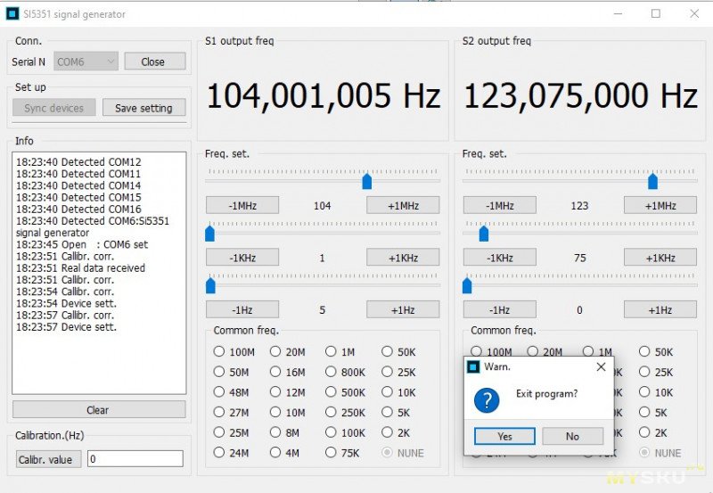
Task: Click the S2 KHz slider handle
Action: (x=484, y=234)
